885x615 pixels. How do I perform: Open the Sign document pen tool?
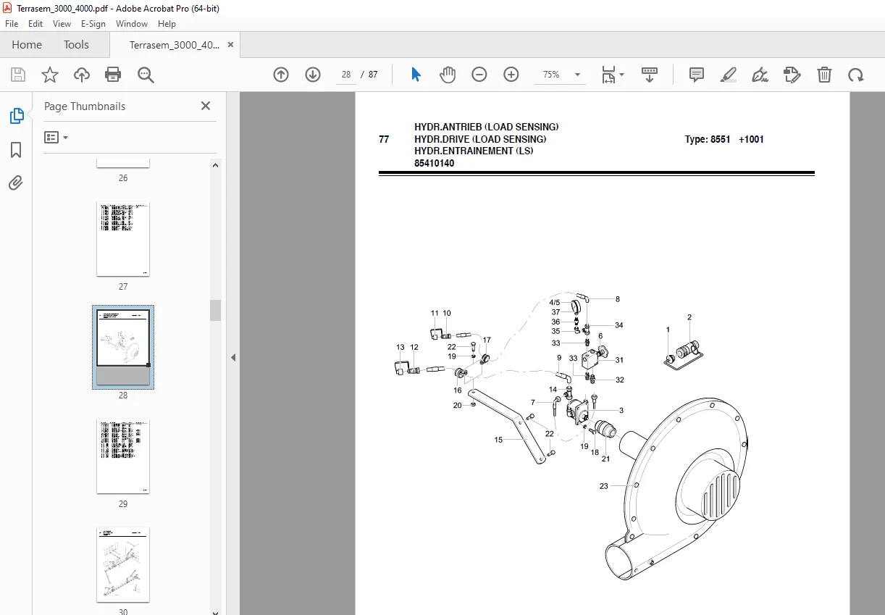click(760, 75)
